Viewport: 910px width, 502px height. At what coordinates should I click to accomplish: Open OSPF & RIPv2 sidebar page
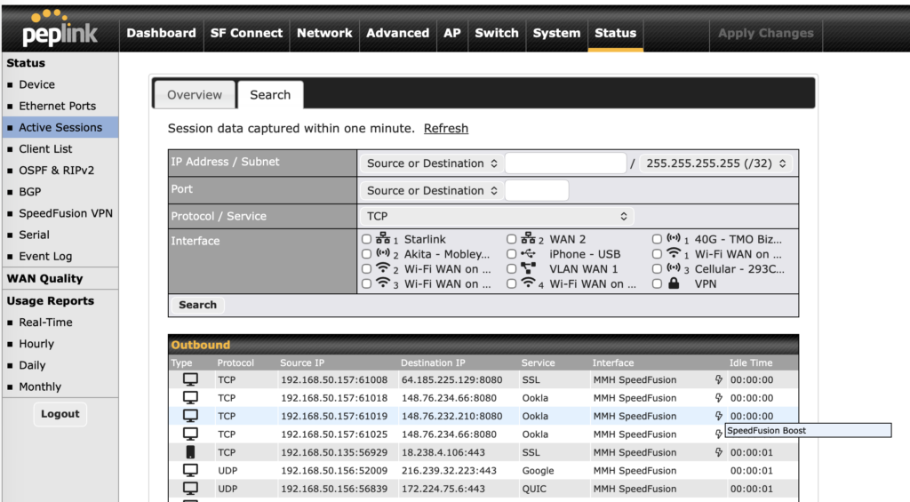click(56, 170)
